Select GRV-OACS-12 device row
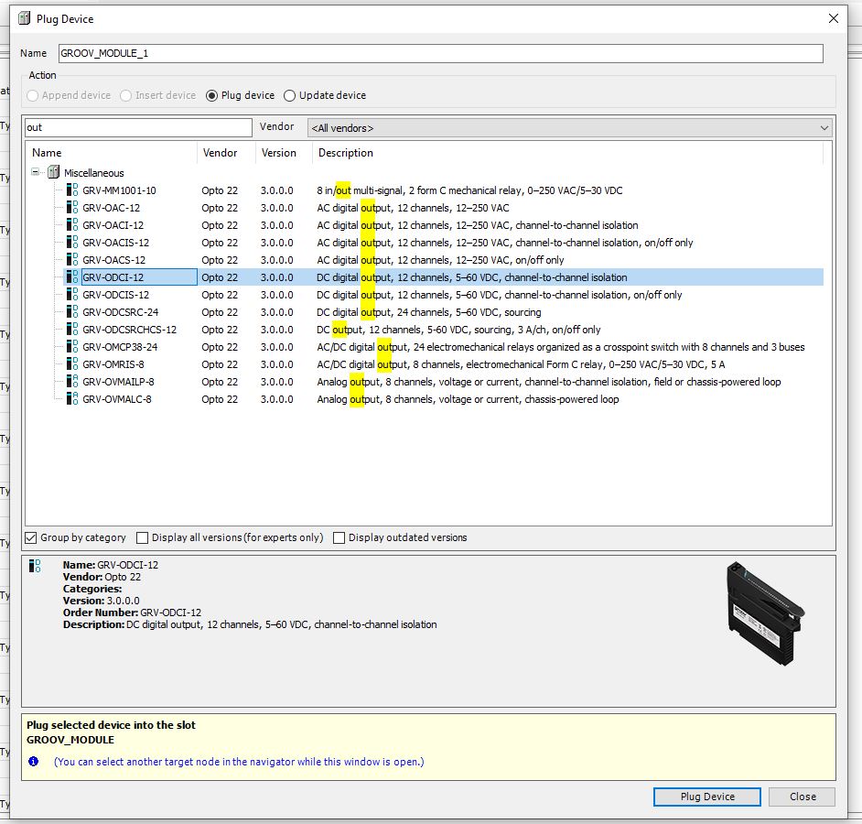862x824 pixels. pyautogui.click(x=444, y=260)
